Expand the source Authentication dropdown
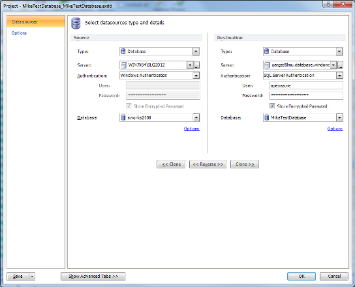Screen dimensions: 355x287 click(196, 76)
